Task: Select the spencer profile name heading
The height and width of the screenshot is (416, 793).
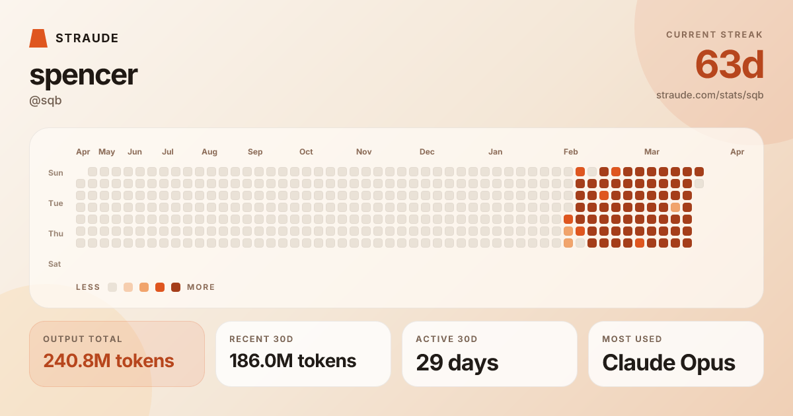Action: [x=83, y=75]
